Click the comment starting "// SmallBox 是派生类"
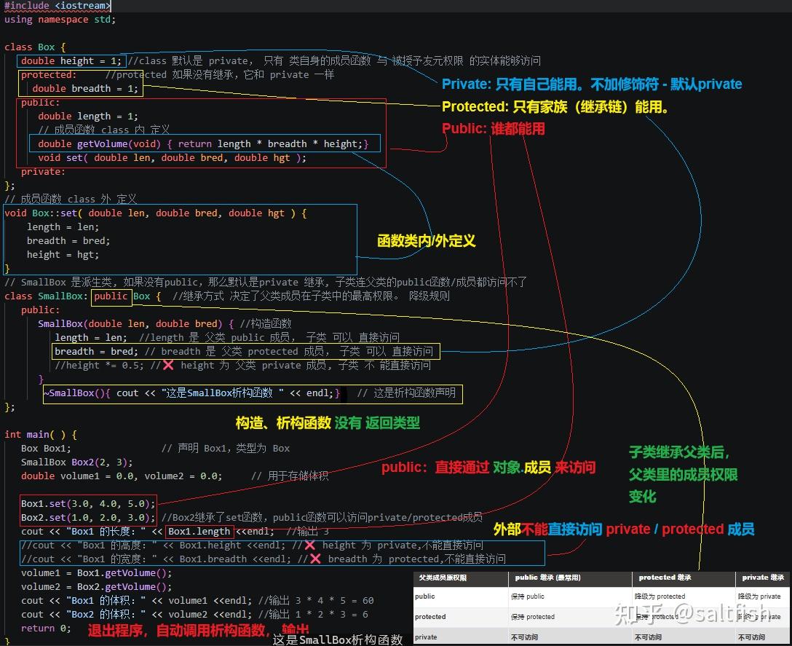This screenshot has height=646, width=792. pyautogui.click(x=265, y=282)
